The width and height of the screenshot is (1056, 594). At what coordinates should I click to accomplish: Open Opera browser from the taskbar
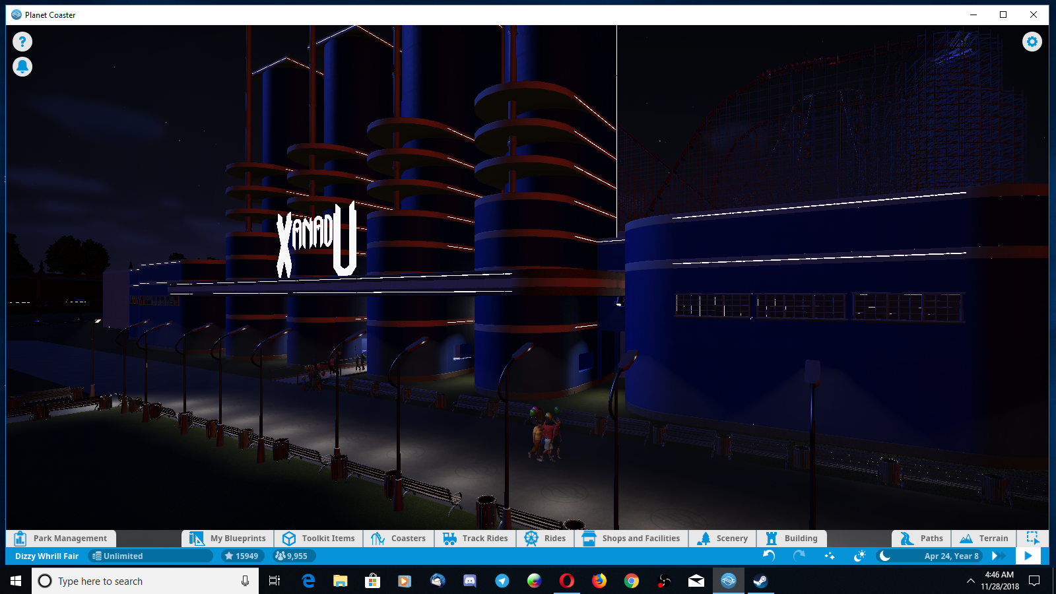[x=566, y=581]
